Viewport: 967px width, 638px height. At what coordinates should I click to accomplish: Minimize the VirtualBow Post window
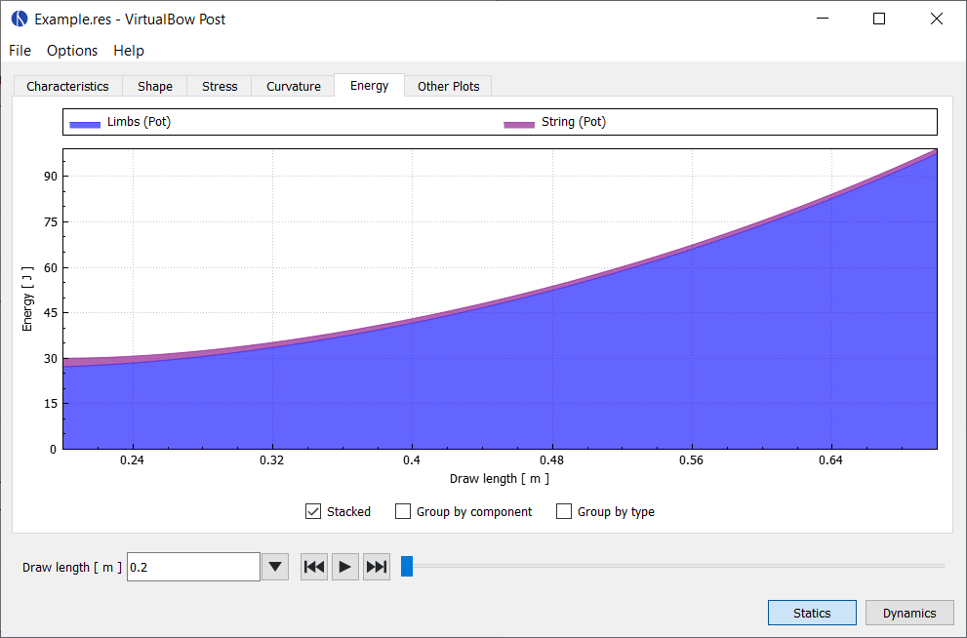click(x=822, y=19)
